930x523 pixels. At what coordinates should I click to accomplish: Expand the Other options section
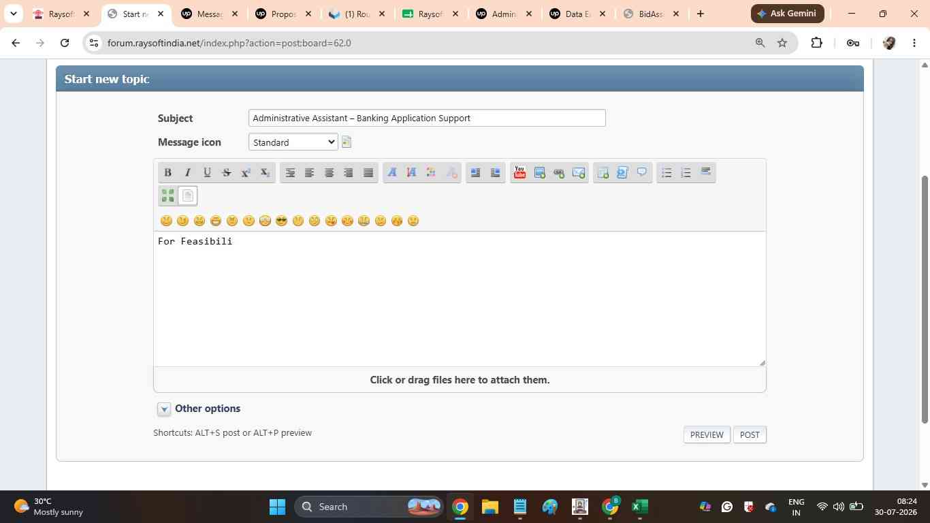(x=164, y=409)
